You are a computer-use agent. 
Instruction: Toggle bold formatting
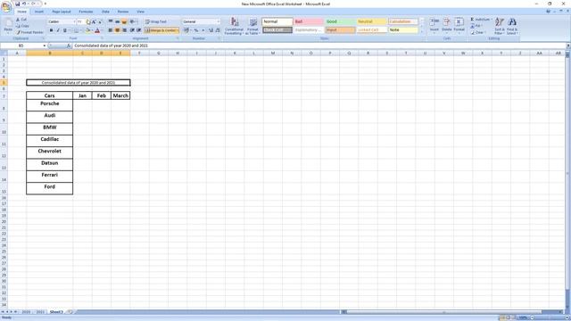(51, 30)
